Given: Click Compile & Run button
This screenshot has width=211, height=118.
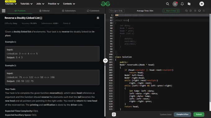Looking at the screenshot, I should (x=182, y=114).
